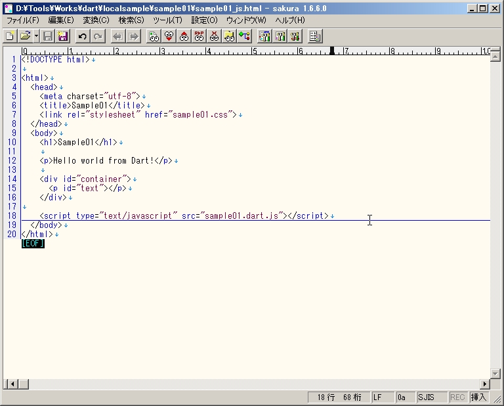The height and width of the screenshot is (406, 504).
Task: Click vertical scrollbar up arrow
Action: [495, 56]
